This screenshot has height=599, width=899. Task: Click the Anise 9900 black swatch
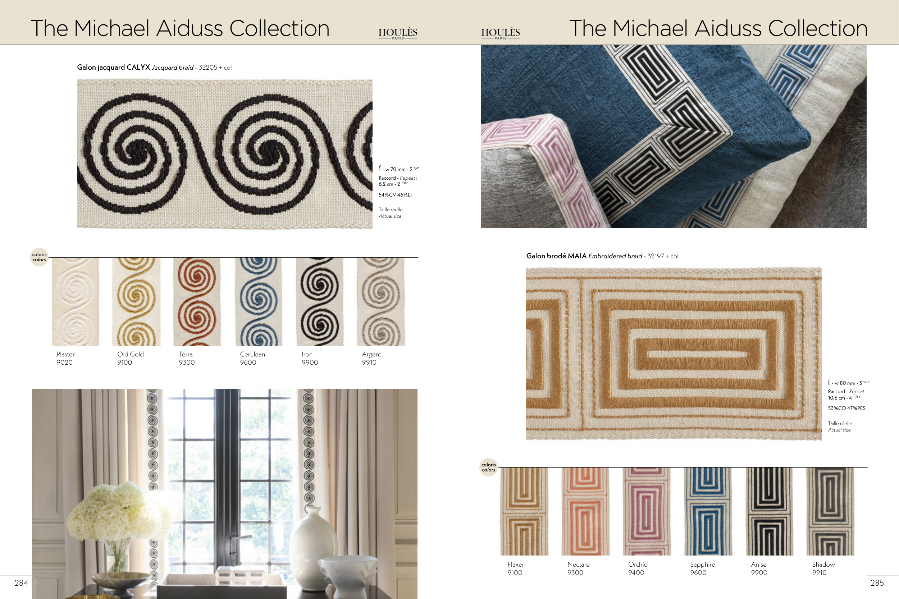[770, 512]
